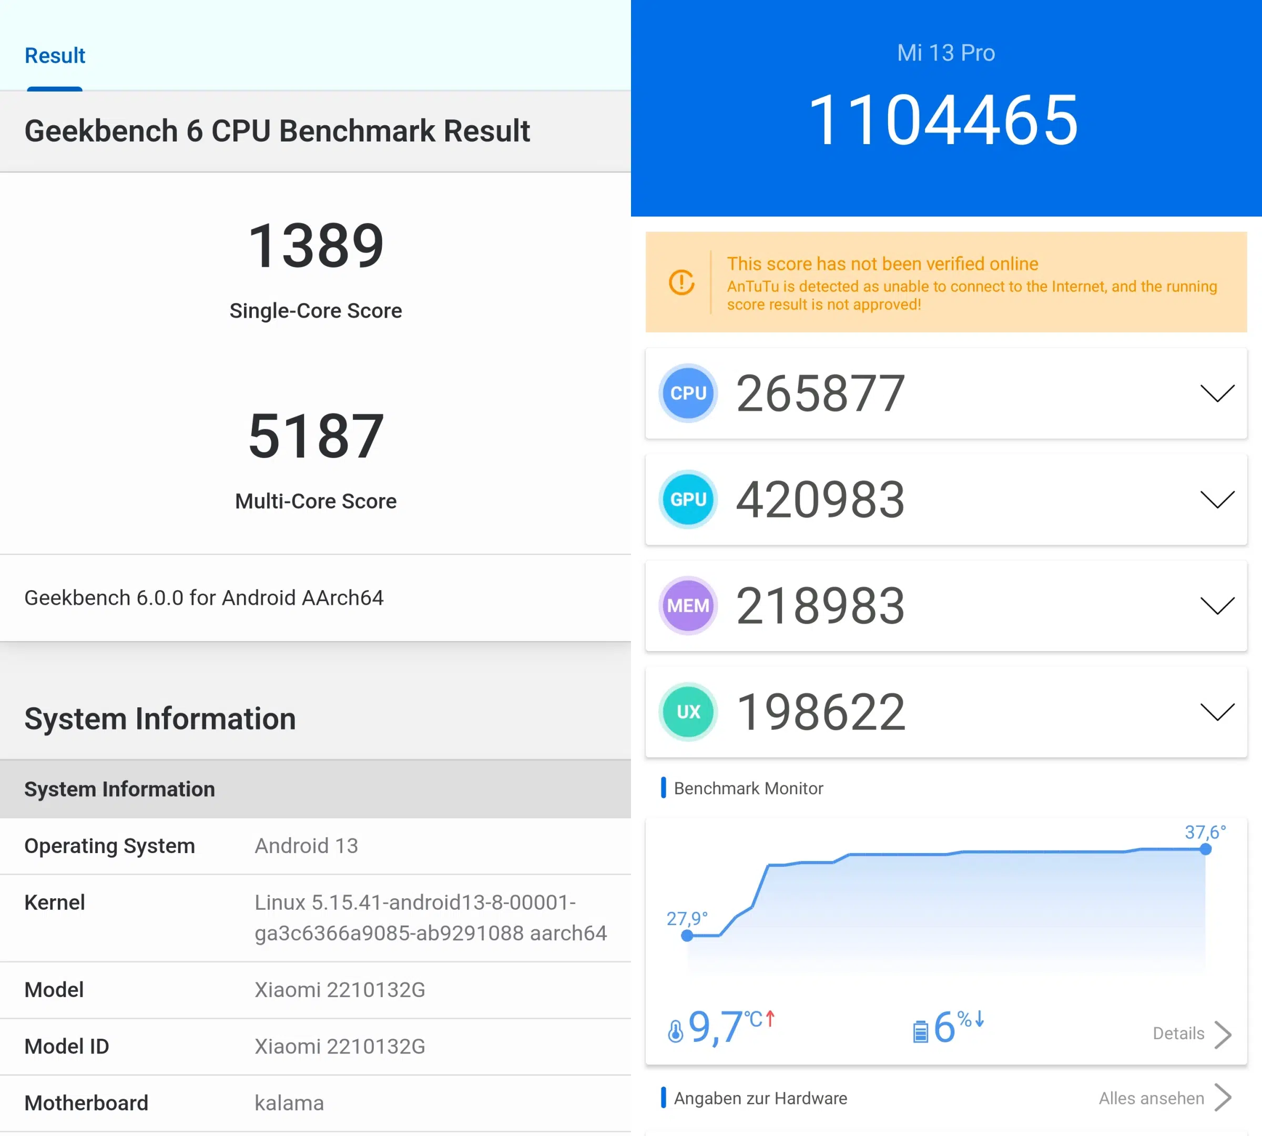The height and width of the screenshot is (1136, 1262).
Task: Click the 6% battery drop value
Action: tap(952, 1027)
